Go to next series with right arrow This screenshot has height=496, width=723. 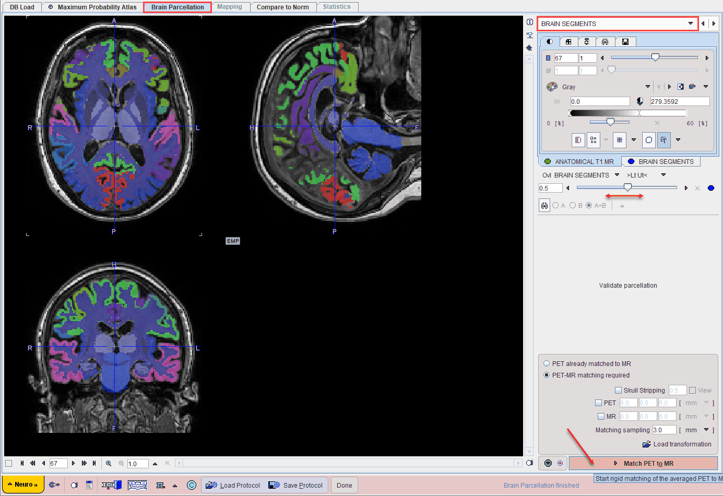[x=714, y=23]
